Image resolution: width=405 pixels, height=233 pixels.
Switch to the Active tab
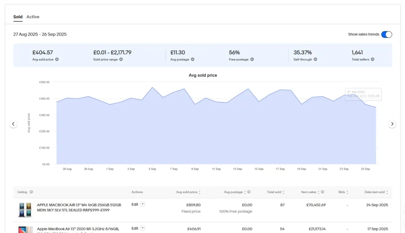pos(33,17)
